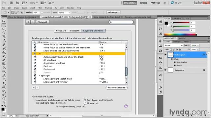
Task: Hide the System prefs layer
Action: 166,55
